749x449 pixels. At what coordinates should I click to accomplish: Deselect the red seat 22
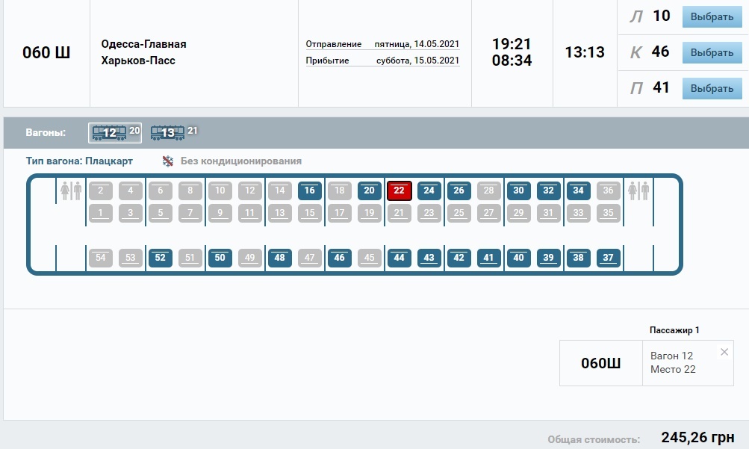399,191
